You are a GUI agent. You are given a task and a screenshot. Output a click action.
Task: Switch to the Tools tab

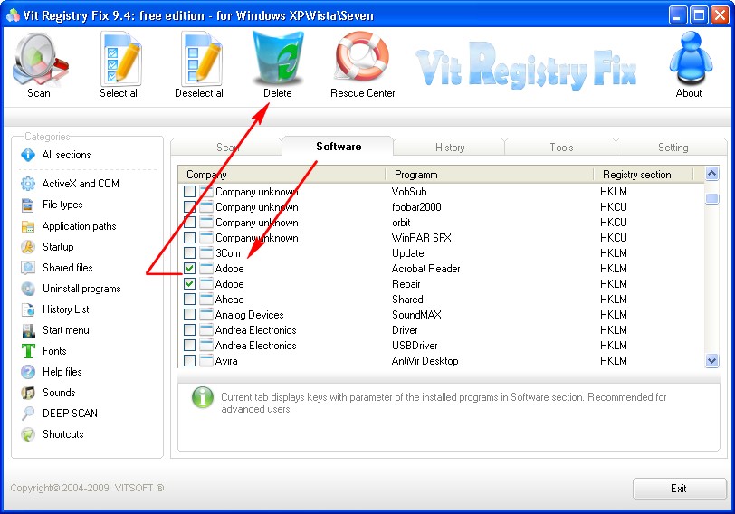[560, 148]
